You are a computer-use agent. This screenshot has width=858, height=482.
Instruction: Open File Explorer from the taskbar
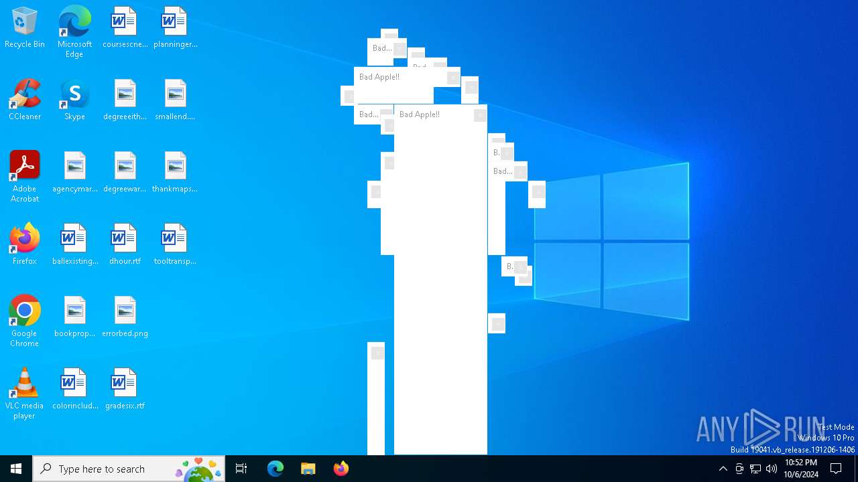308,469
